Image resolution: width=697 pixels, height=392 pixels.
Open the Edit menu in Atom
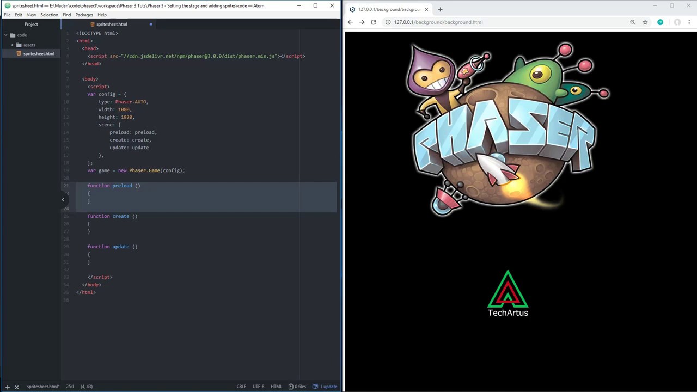(x=19, y=15)
